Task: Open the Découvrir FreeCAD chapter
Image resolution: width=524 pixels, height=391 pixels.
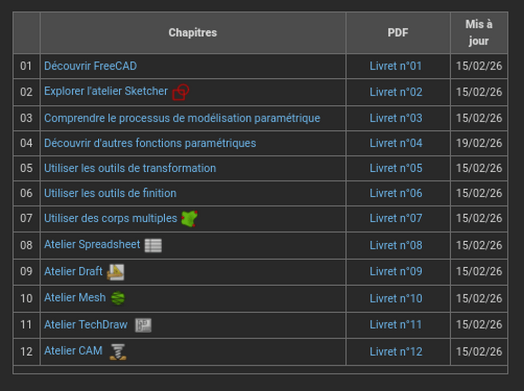Action: pyautogui.click(x=90, y=66)
